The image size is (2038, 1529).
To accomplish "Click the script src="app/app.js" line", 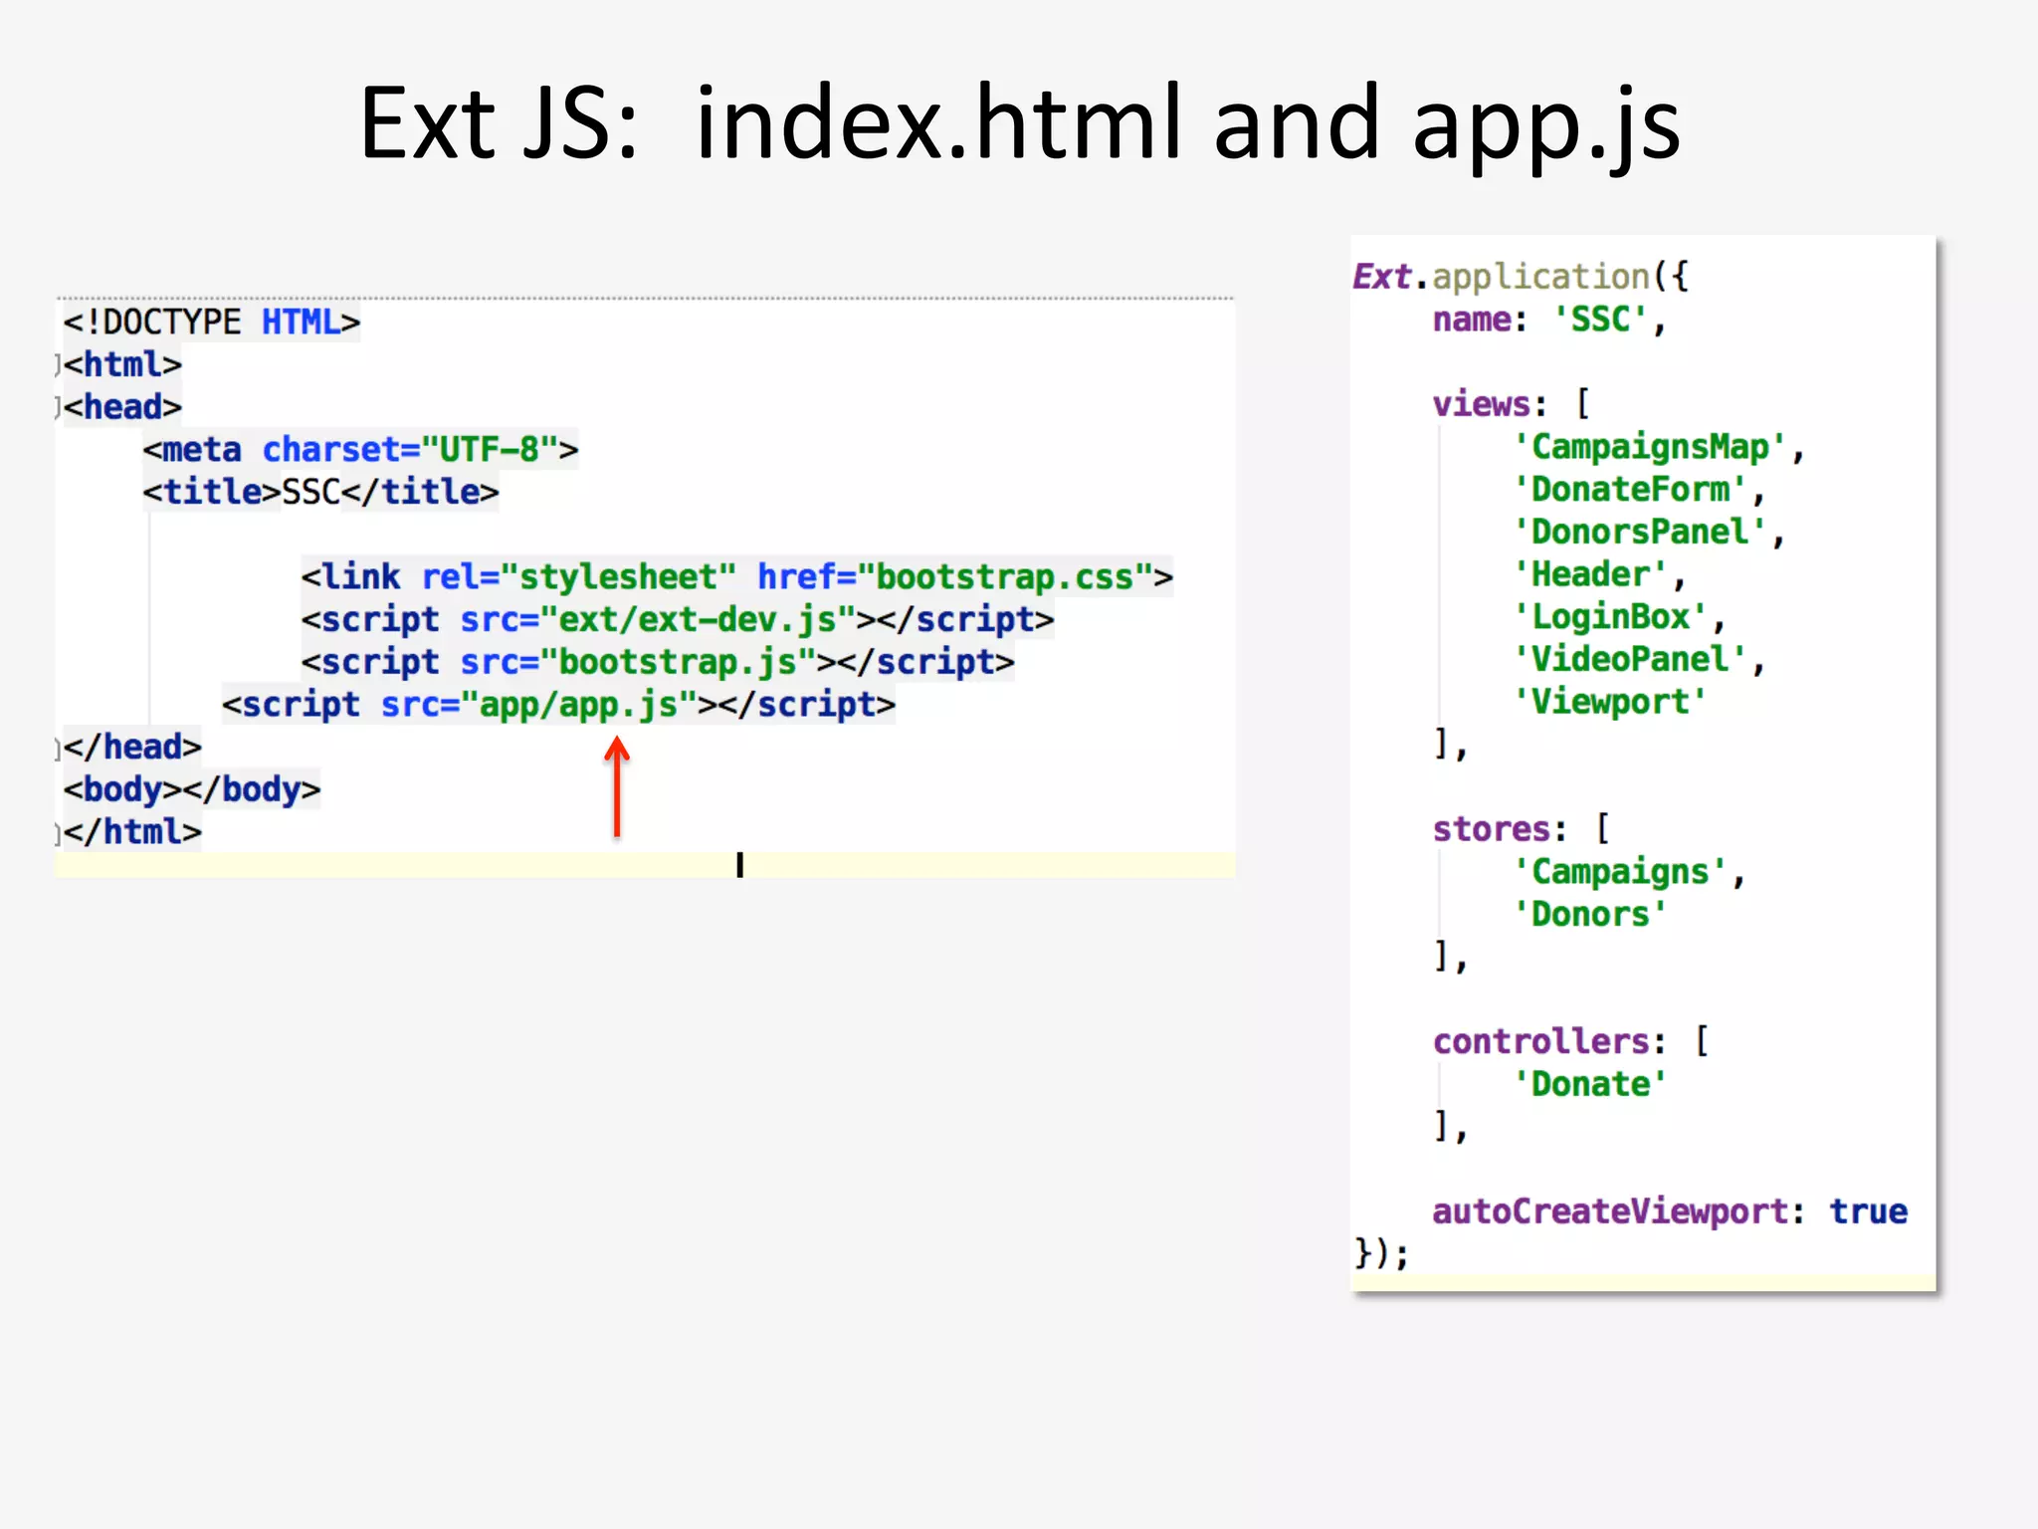I will pos(558,705).
